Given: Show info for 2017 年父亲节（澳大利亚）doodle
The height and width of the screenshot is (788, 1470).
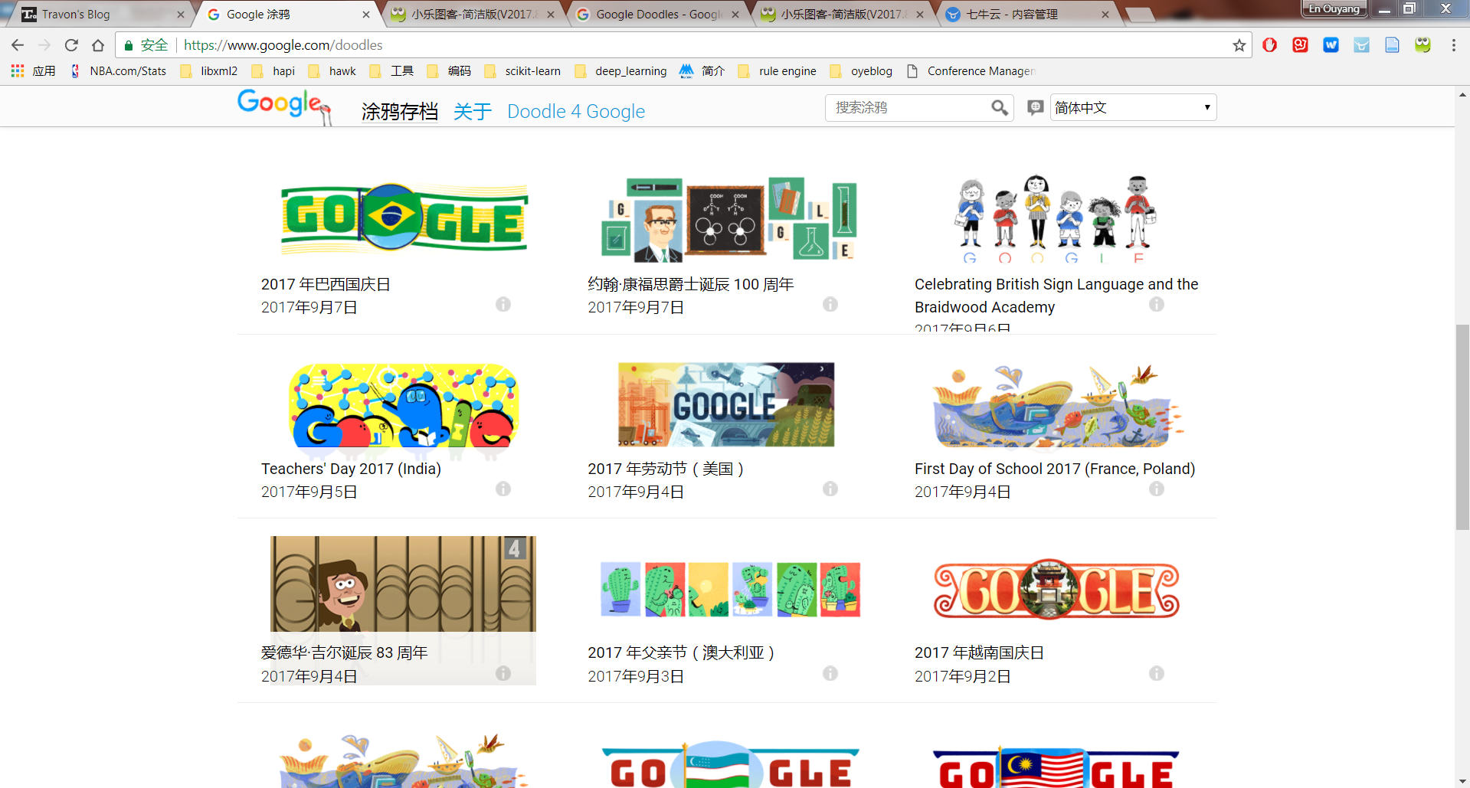Looking at the screenshot, I should (830, 673).
